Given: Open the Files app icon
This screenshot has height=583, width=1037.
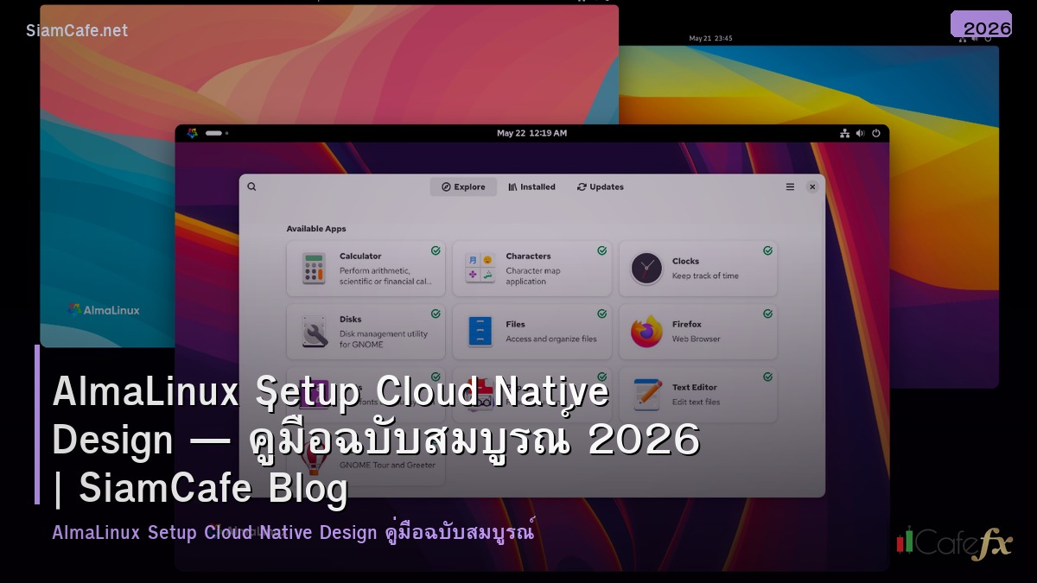Looking at the screenshot, I should pyautogui.click(x=480, y=331).
